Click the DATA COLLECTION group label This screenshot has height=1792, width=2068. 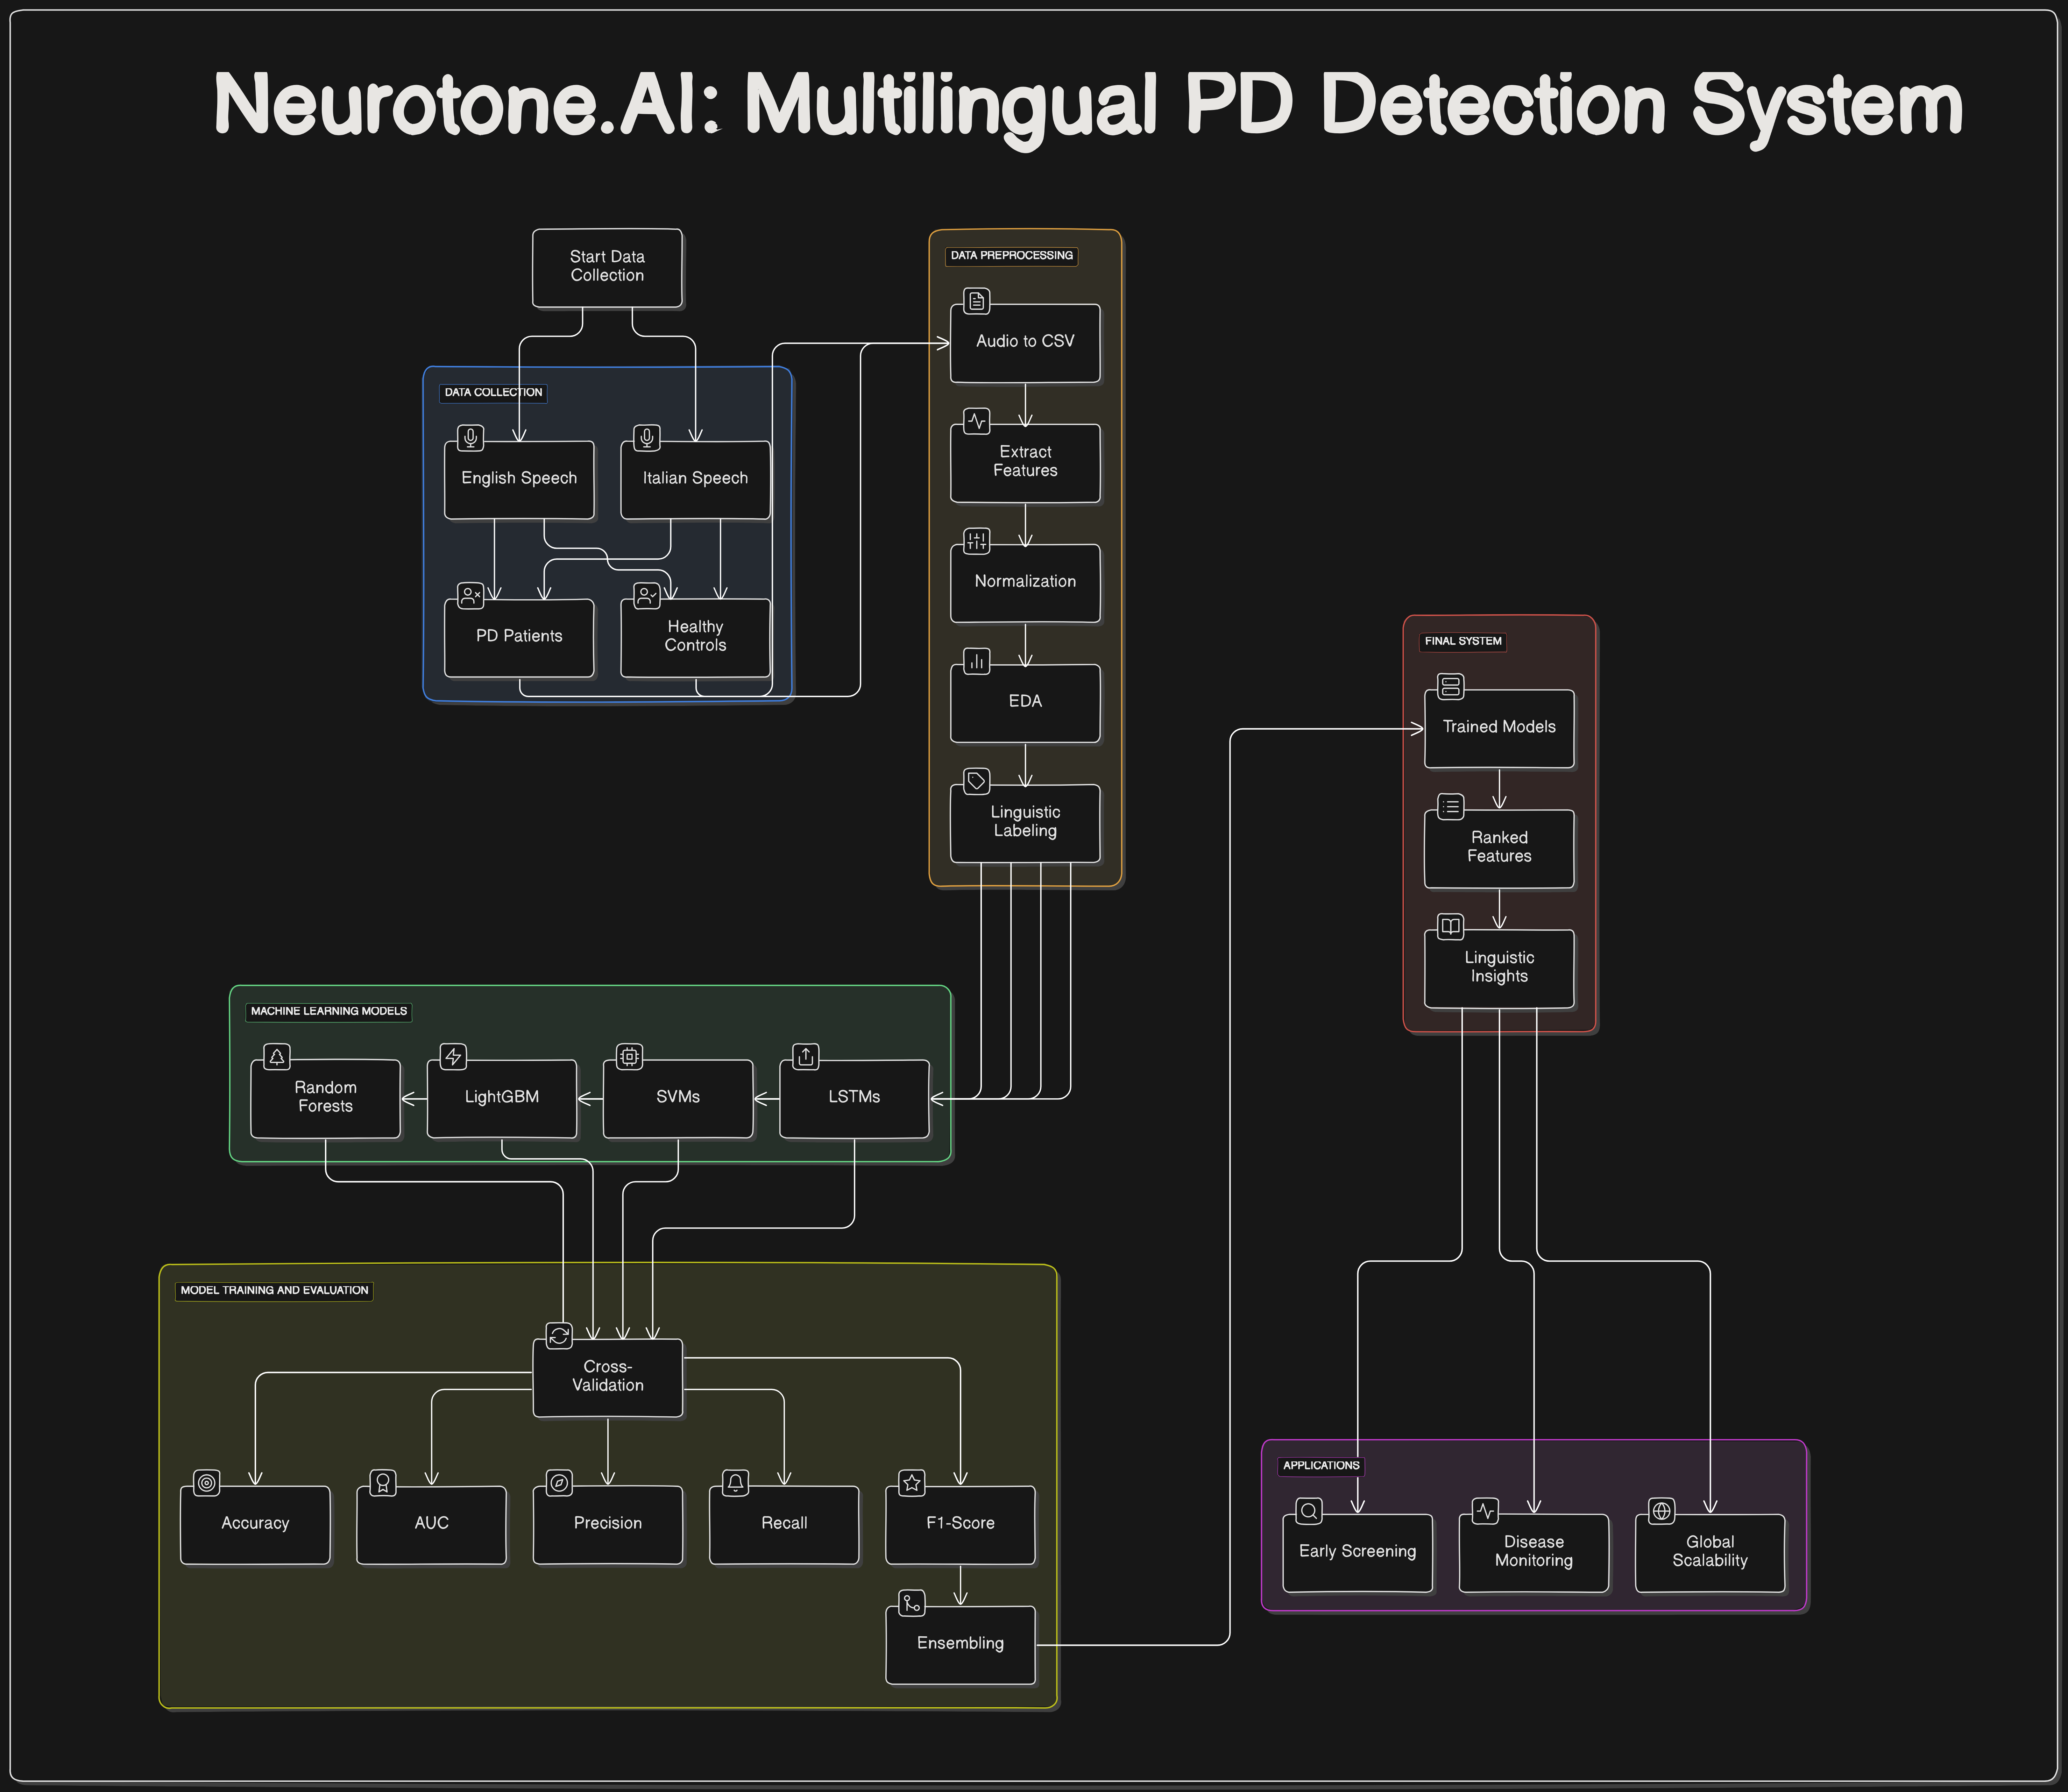(493, 393)
